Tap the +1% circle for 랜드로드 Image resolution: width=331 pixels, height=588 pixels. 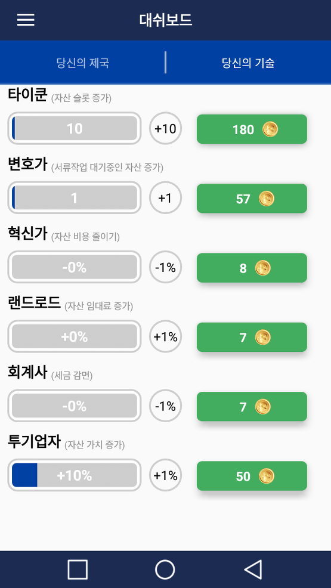(165, 336)
